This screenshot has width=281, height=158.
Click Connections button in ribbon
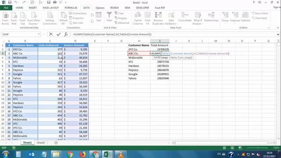pyautogui.click(x=78, y=13)
